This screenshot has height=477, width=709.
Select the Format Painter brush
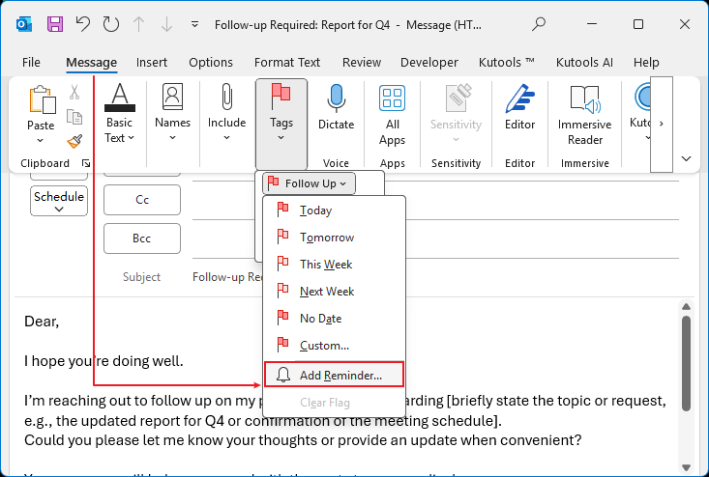74,141
